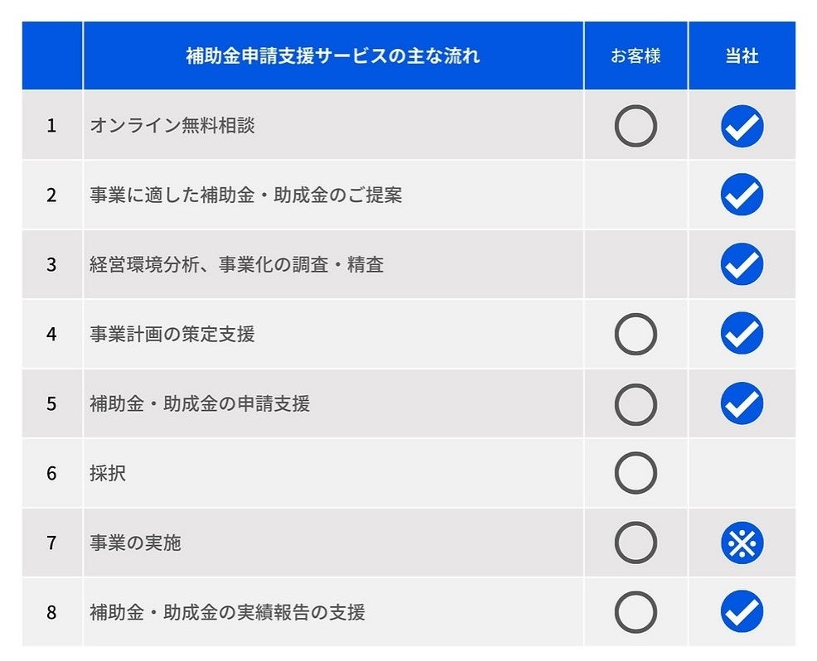Select the お客様 circle for 採択 row
Viewport: 817px width, 661px height.
[636, 473]
